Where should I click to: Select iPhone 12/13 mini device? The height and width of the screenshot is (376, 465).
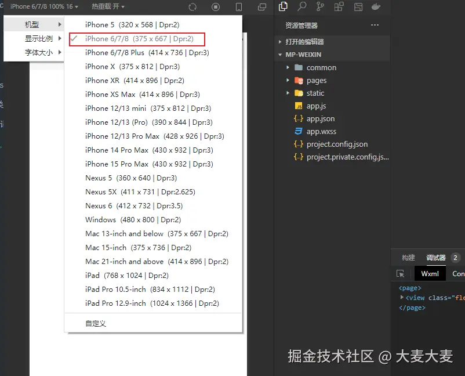[153, 109]
